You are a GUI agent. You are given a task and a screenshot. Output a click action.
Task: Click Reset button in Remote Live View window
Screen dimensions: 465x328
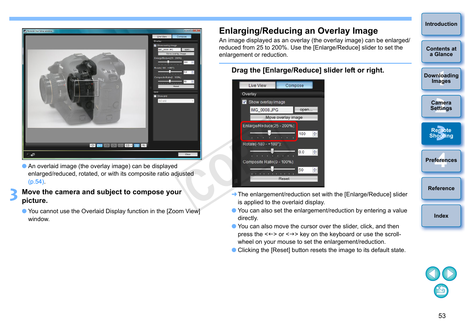176,86
